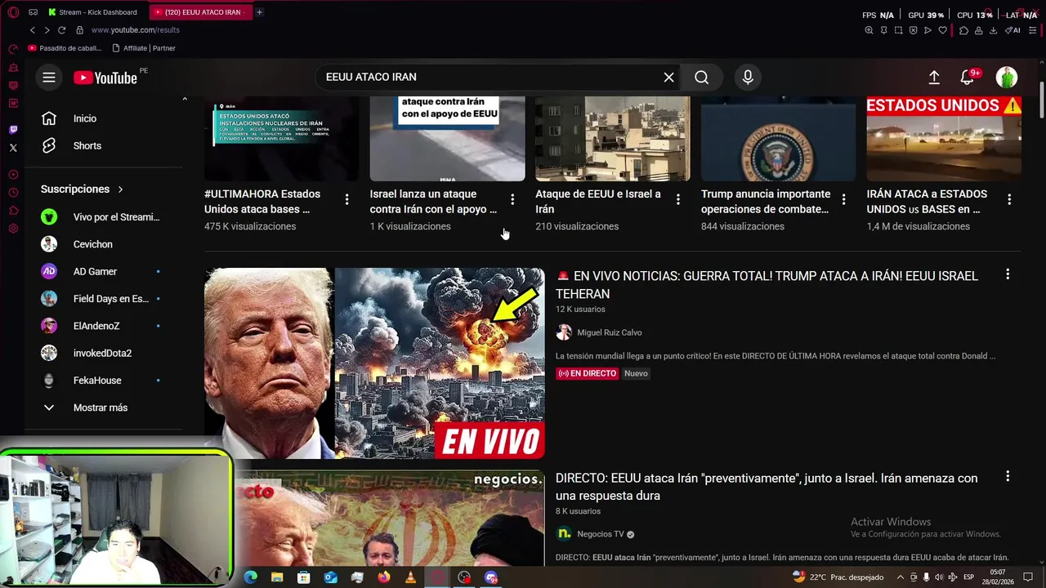The width and height of the screenshot is (1046, 588).
Task: Open the browser extensions puzzle icon
Action: 963,30
